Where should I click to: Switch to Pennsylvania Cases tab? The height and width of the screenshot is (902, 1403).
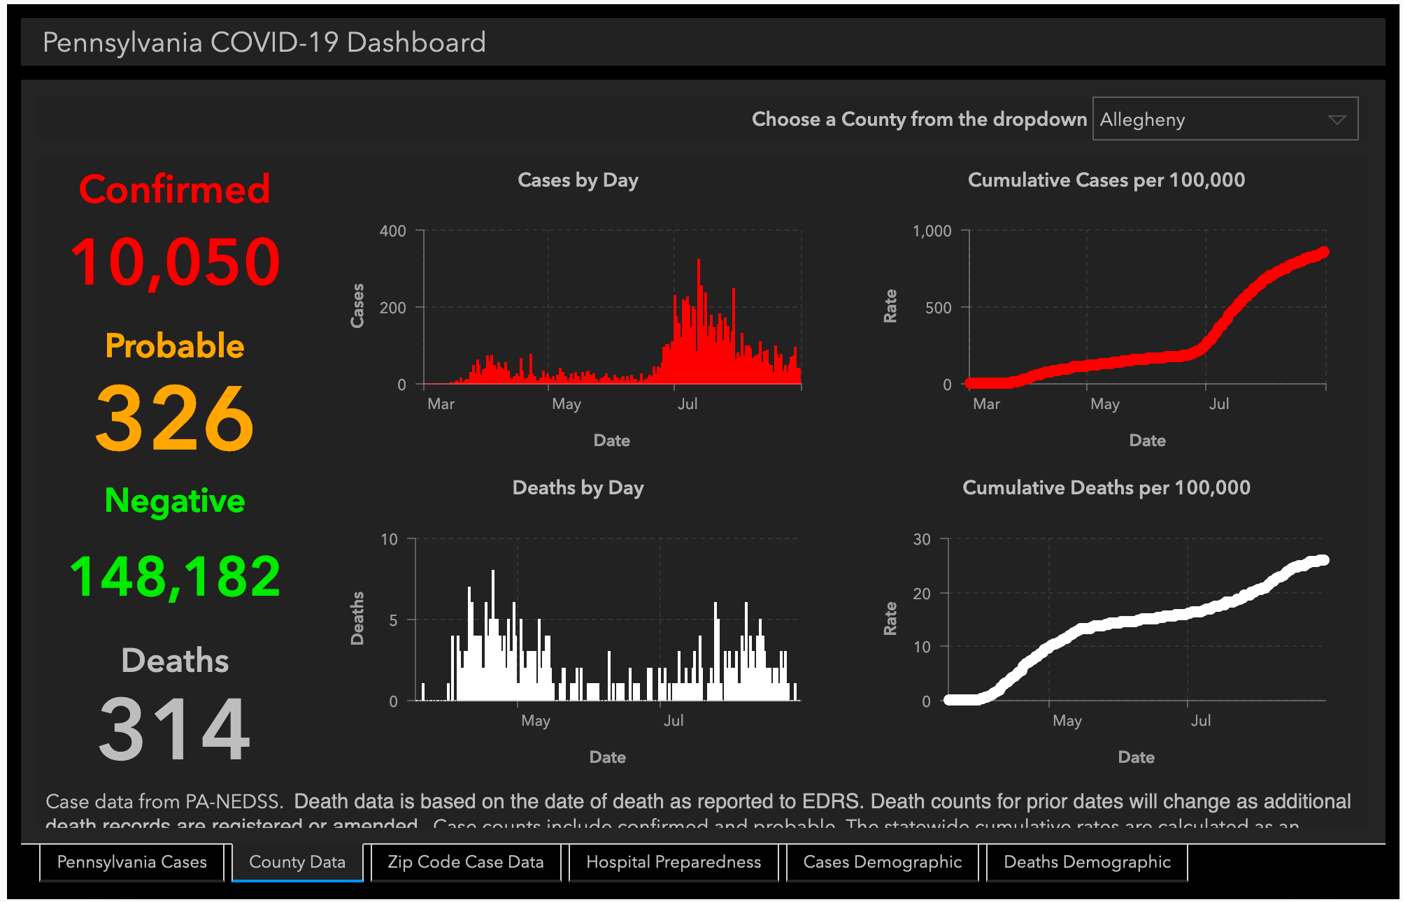point(131,862)
